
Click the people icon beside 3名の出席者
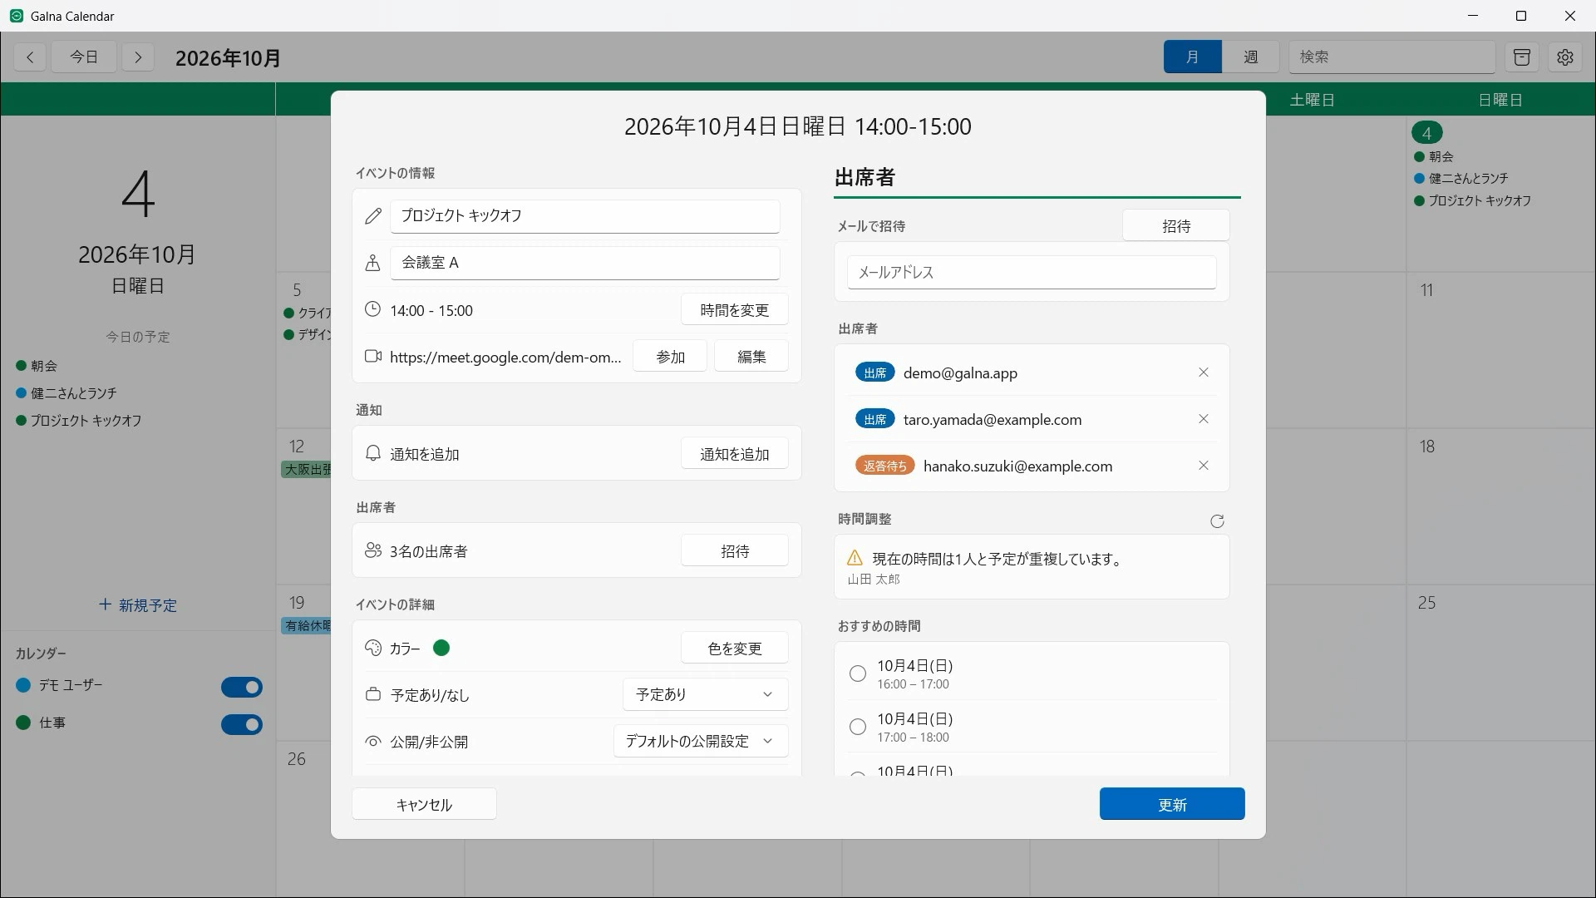click(373, 550)
